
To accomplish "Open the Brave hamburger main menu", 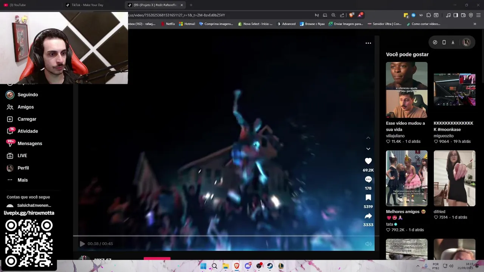I will click(x=478, y=15).
